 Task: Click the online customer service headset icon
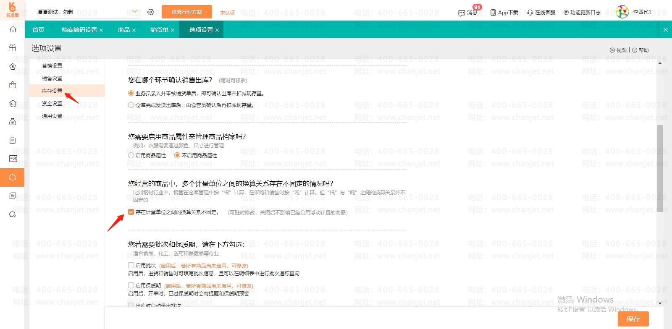tap(530, 13)
